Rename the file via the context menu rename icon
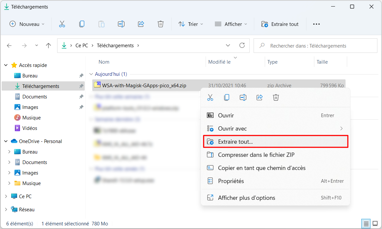Viewport: 382px width, 229px height. [243, 97]
